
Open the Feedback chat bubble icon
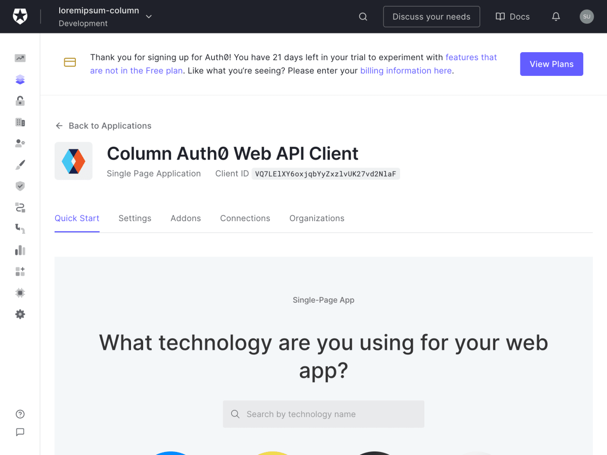(20, 432)
